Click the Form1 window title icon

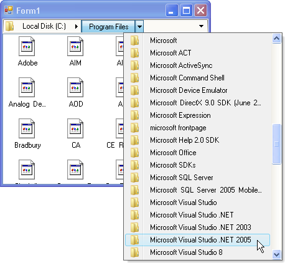pyautogui.click(x=9, y=10)
